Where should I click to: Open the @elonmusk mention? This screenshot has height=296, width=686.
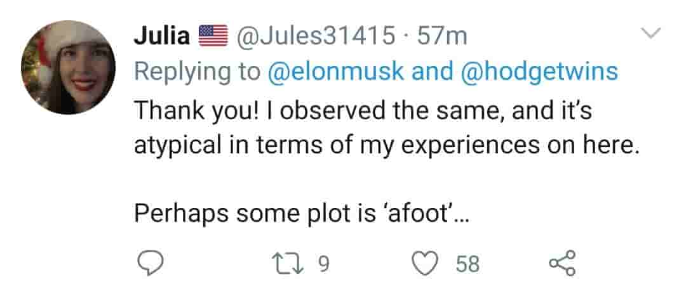[336, 72]
